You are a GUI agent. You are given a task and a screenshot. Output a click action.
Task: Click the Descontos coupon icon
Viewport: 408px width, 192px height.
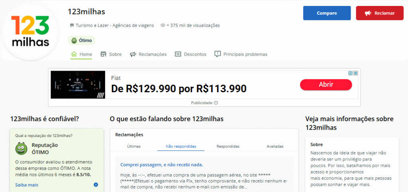click(x=178, y=54)
